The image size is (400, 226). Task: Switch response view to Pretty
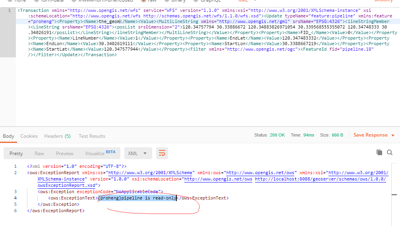16,153
